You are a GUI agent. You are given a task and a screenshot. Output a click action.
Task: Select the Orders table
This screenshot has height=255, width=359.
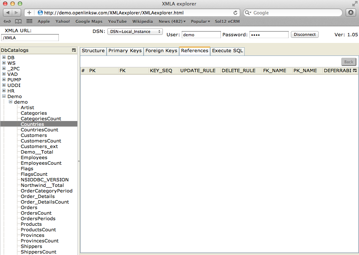(29, 207)
